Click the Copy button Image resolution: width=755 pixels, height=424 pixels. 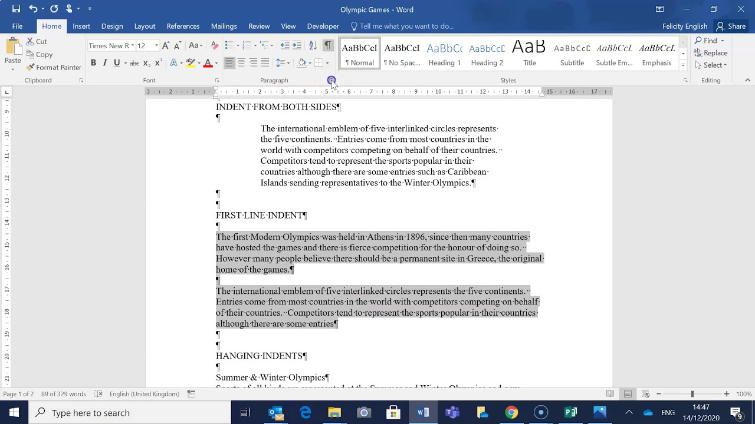(x=40, y=55)
